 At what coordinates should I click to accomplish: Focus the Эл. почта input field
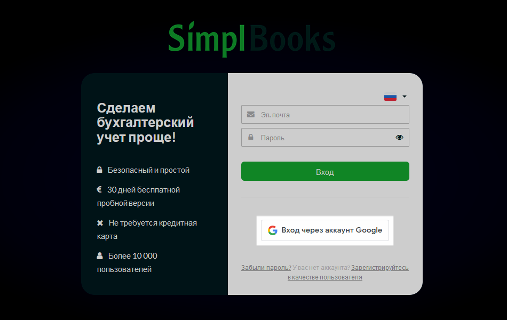click(x=325, y=115)
